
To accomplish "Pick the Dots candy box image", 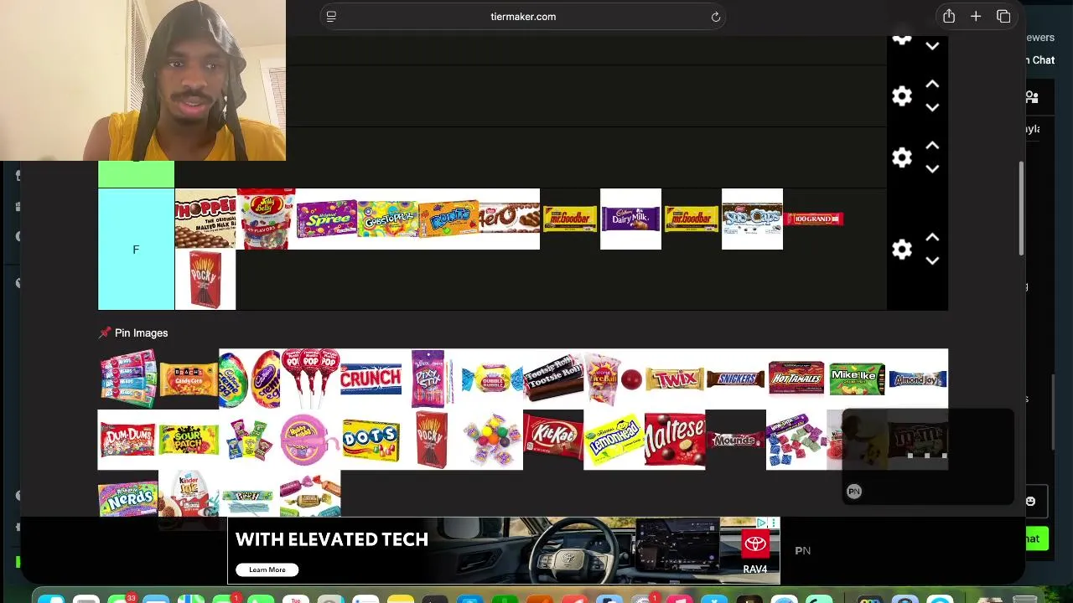I will click(371, 440).
